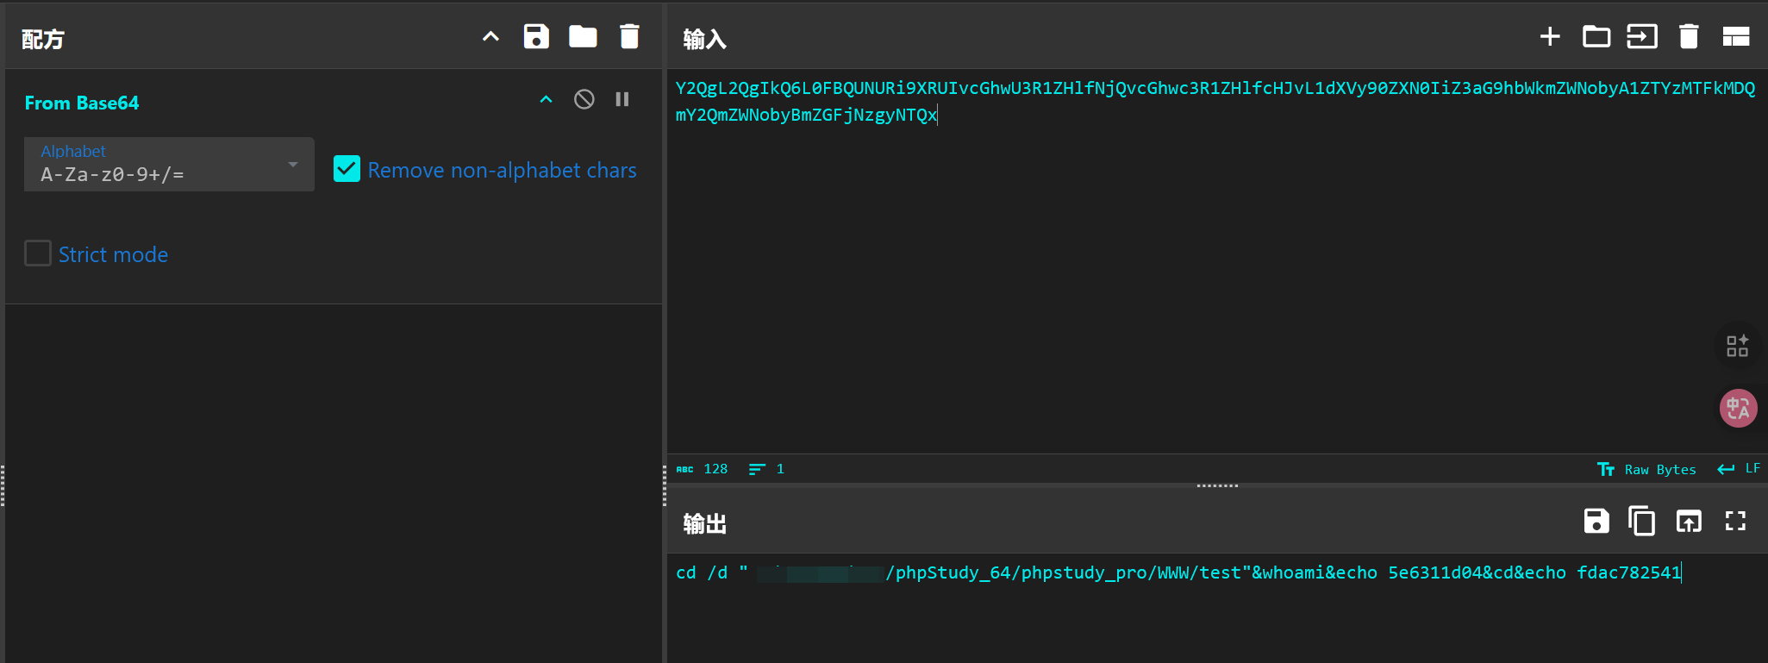Screen dimensions: 1768x663
Task: Set a breakpoint on From Base64
Action: (x=622, y=100)
